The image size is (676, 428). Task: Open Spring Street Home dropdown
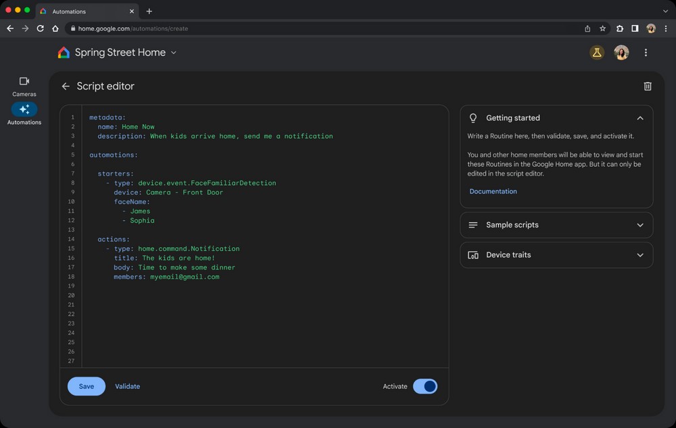(x=174, y=53)
